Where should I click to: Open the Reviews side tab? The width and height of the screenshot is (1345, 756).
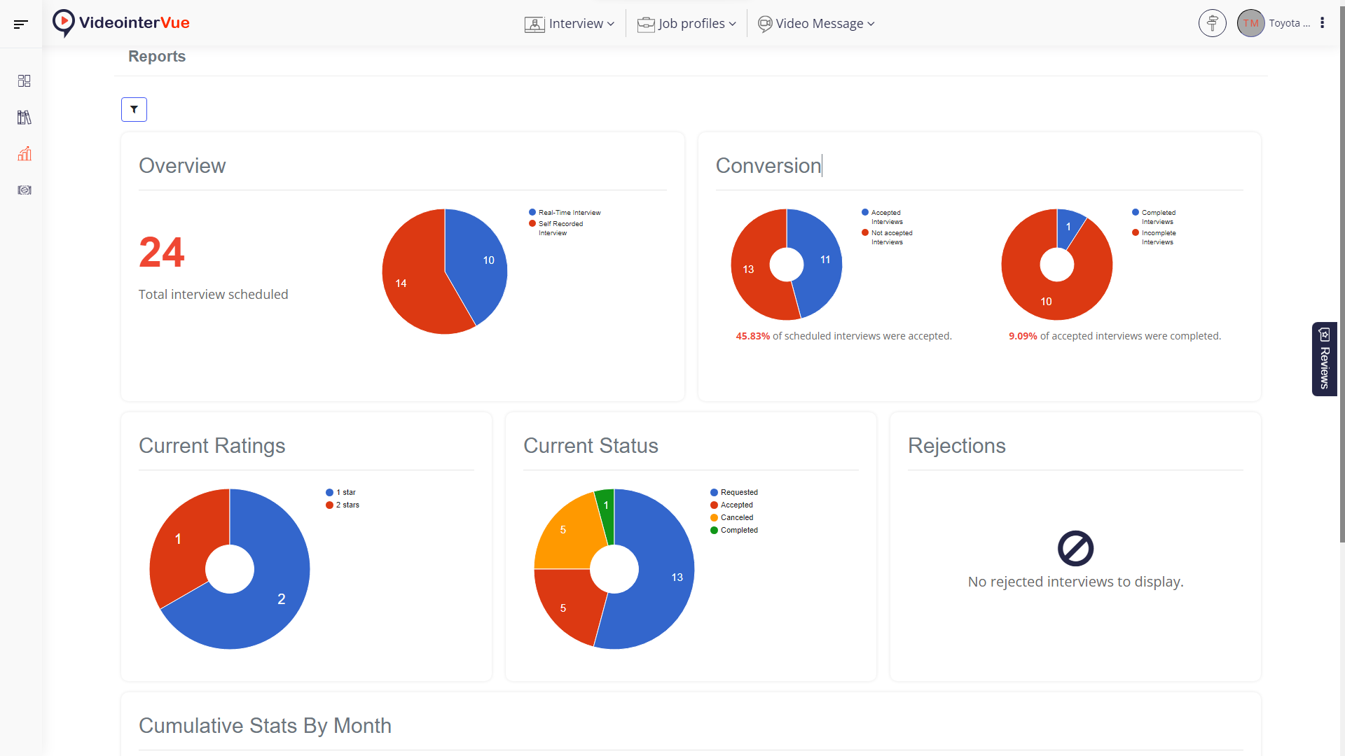[1324, 359]
